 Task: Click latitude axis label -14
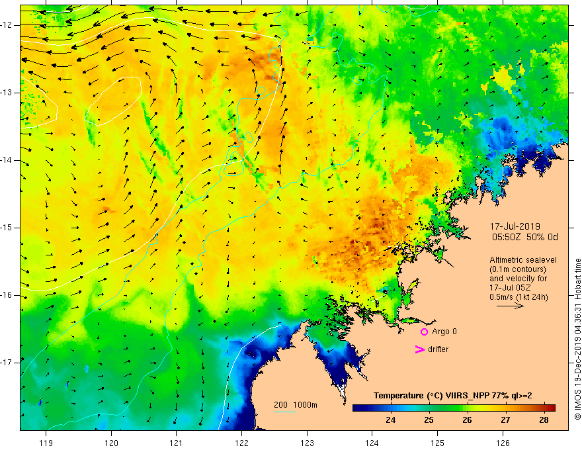[7, 160]
